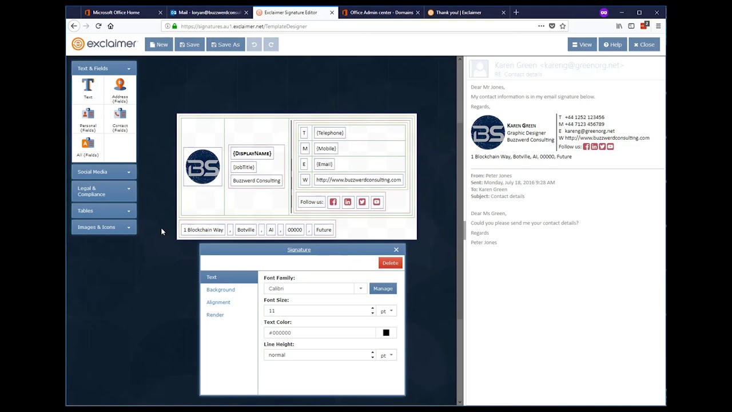Collapse the Text & Fields section
This screenshot has width=732, height=412.
pyautogui.click(x=104, y=68)
